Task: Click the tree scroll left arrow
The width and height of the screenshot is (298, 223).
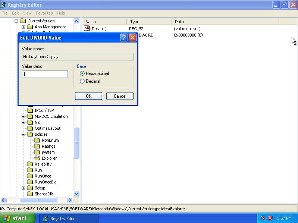Action: pyautogui.click(x=3, y=200)
